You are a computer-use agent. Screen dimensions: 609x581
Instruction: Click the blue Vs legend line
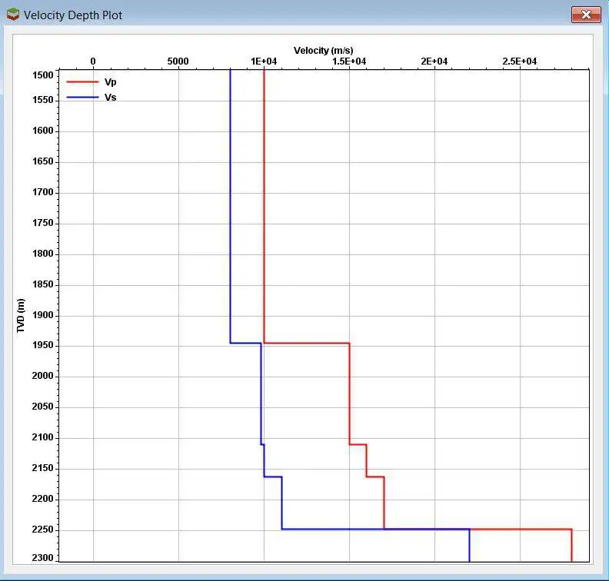point(82,97)
